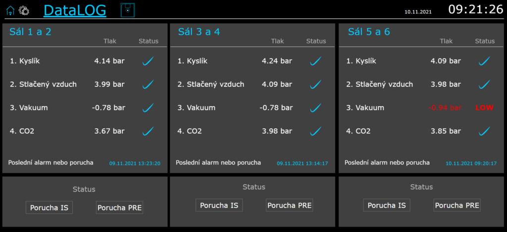The image size is (507, 232).
Task: Click the home icon in the header
Action: click(x=10, y=10)
